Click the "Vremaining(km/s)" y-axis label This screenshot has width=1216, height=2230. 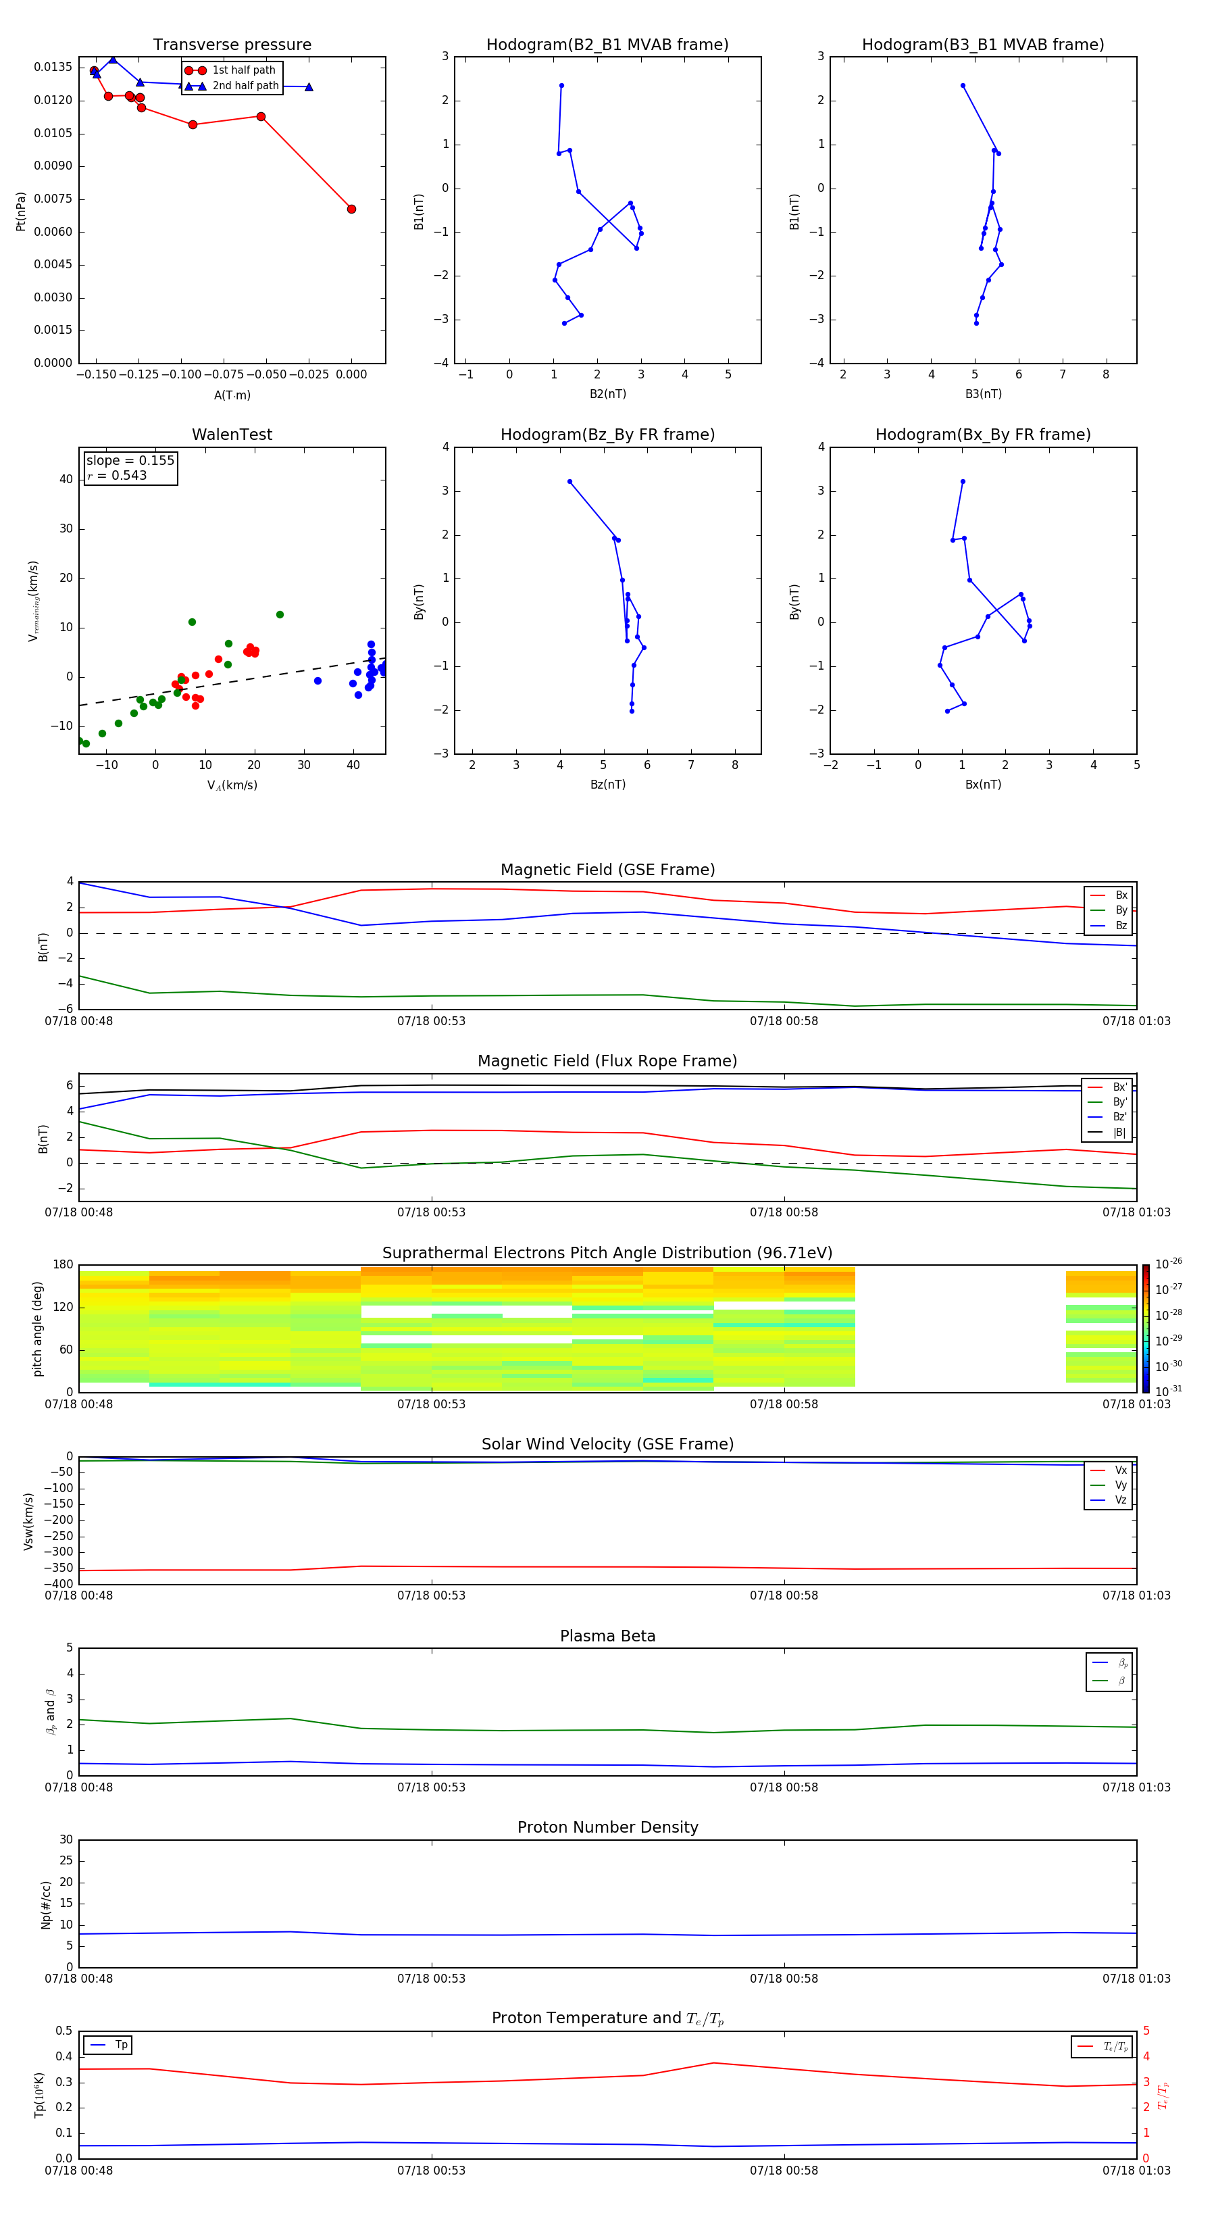tap(33, 601)
